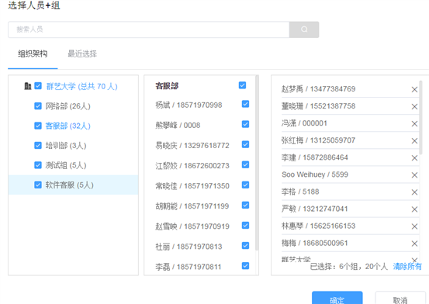Remove 董晓珊 from selected list

pos(414,106)
